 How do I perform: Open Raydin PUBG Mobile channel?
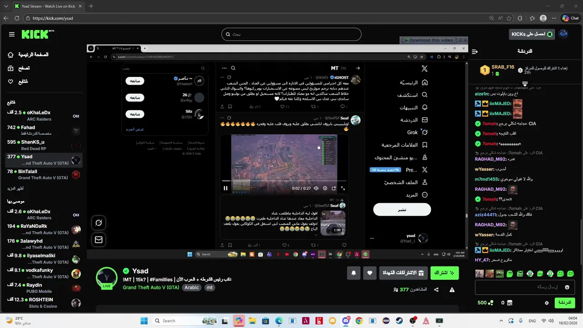point(44,288)
